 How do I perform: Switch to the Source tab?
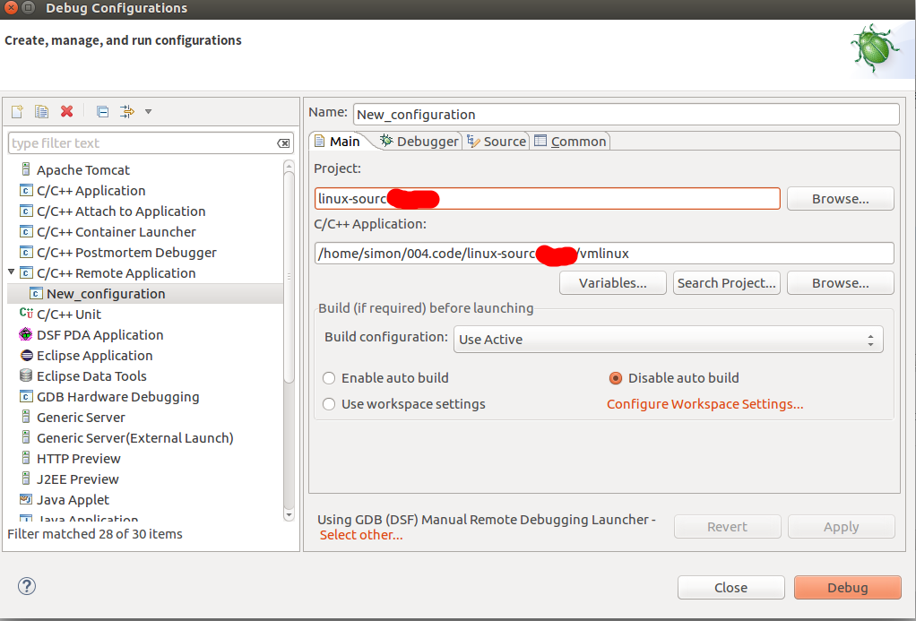497,142
